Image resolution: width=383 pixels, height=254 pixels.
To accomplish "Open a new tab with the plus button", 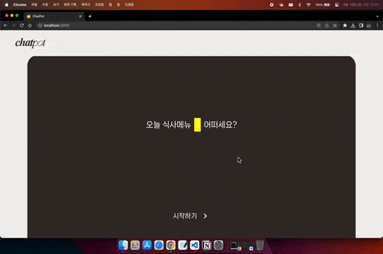I will click(x=90, y=17).
